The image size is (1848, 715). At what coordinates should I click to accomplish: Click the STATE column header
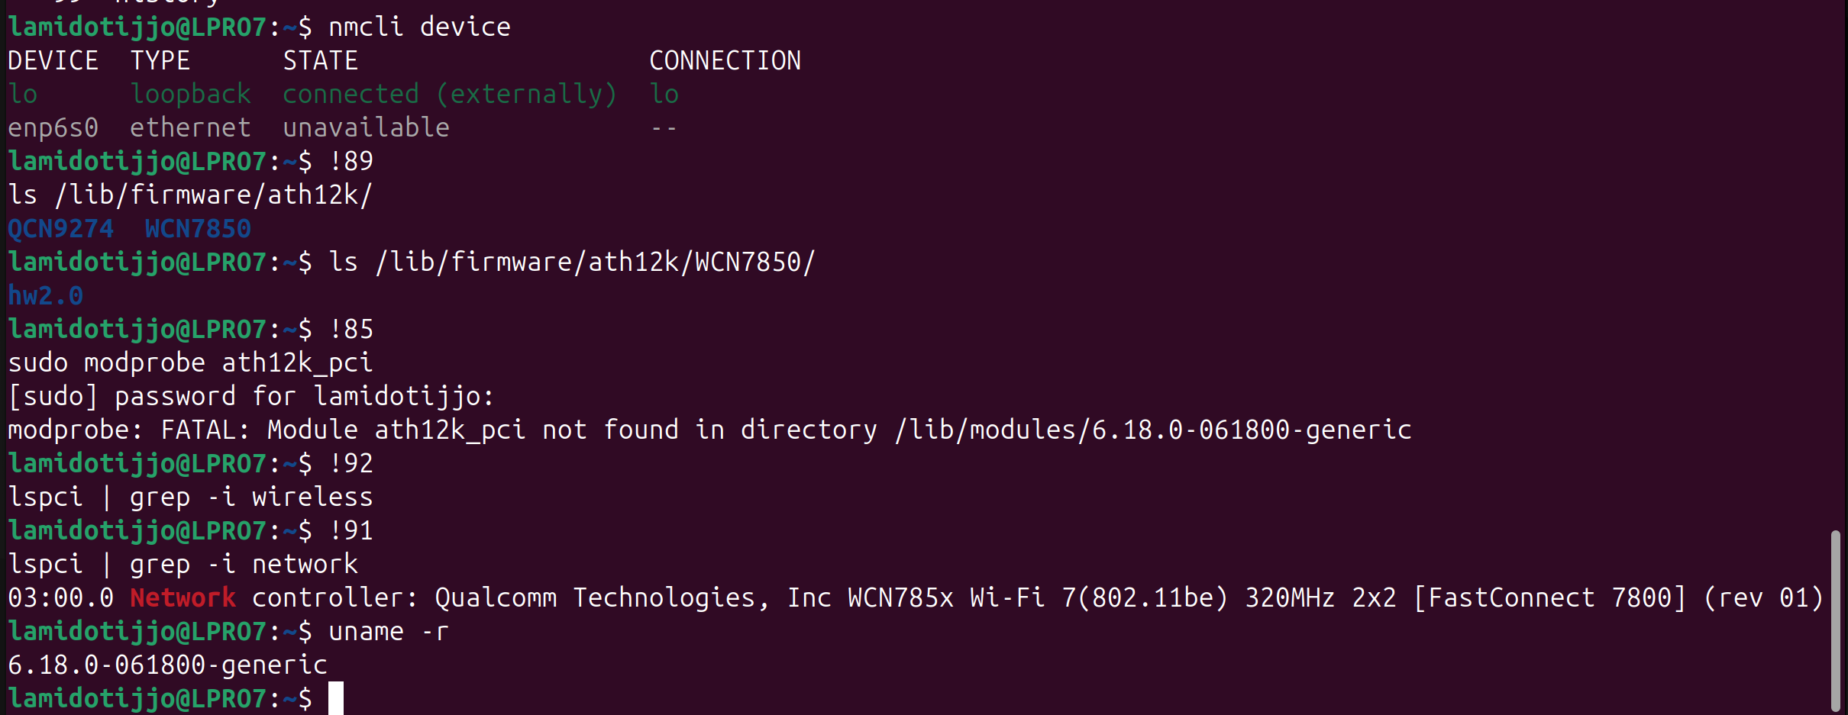tap(320, 60)
